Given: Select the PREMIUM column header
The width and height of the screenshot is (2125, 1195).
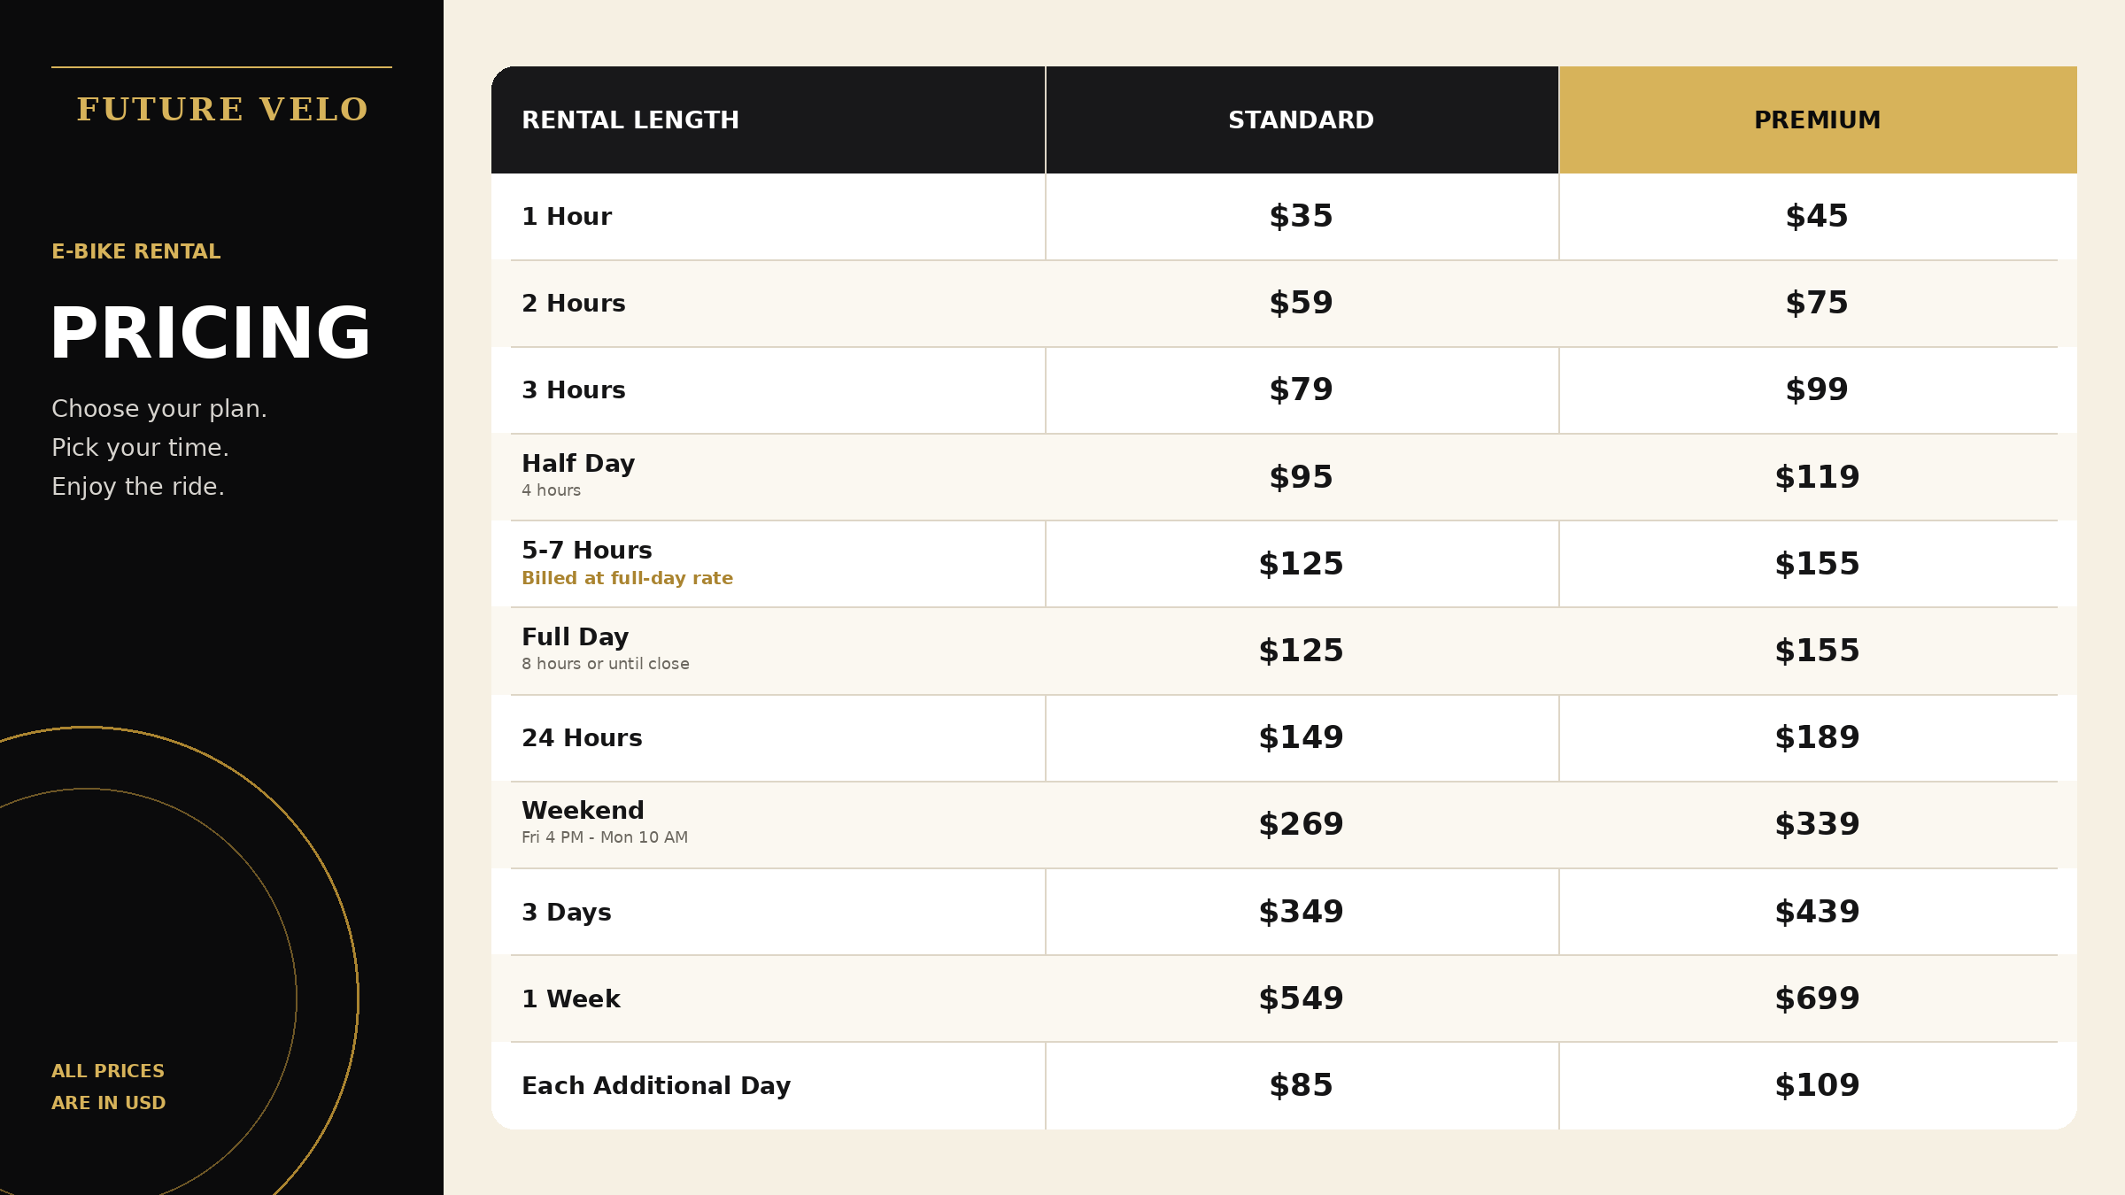Looking at the screenshot, I should 1818,119.
